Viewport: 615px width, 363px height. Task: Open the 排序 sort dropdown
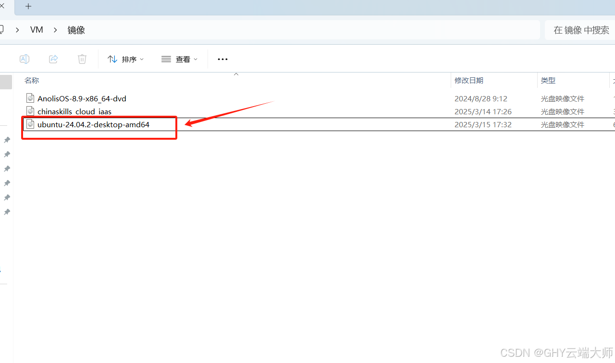click(x=126, y=59)
